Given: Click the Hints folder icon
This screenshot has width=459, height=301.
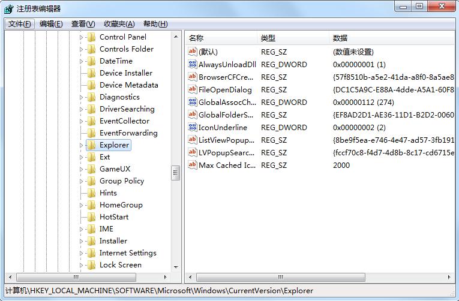Looking at the screenshot, I should pos(92,193).
